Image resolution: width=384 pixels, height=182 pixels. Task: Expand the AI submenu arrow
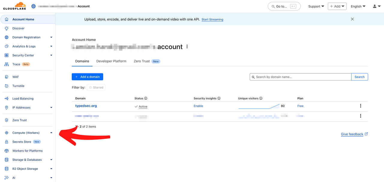point(51,178)
